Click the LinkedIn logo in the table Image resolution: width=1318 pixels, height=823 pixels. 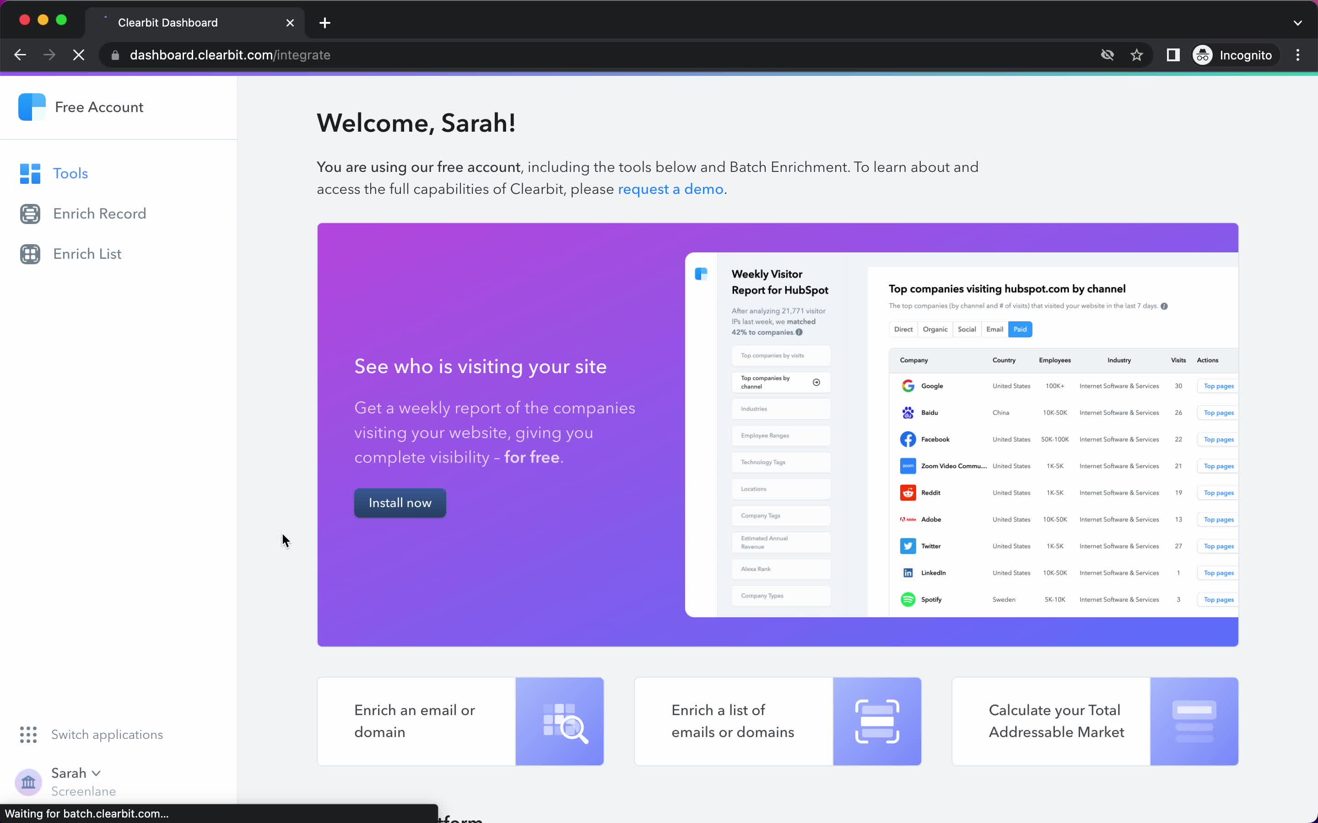coord(907,572)
